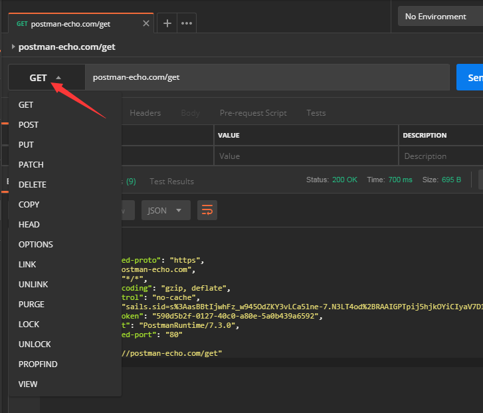Screen dimensions: 483x413
Task: Click the Time 700 ms value
Action: (x=400, y=180)
